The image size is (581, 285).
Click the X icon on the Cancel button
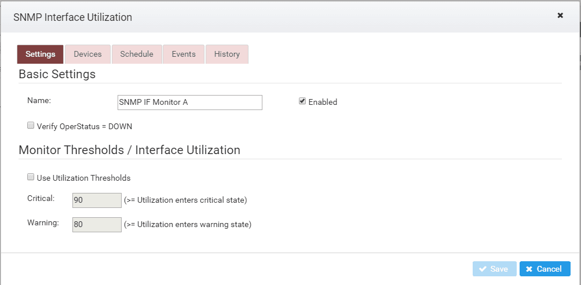pyautogui.click(x=529, y=269)
